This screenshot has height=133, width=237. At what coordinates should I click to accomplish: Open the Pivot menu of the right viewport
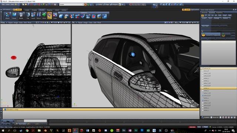99,23
